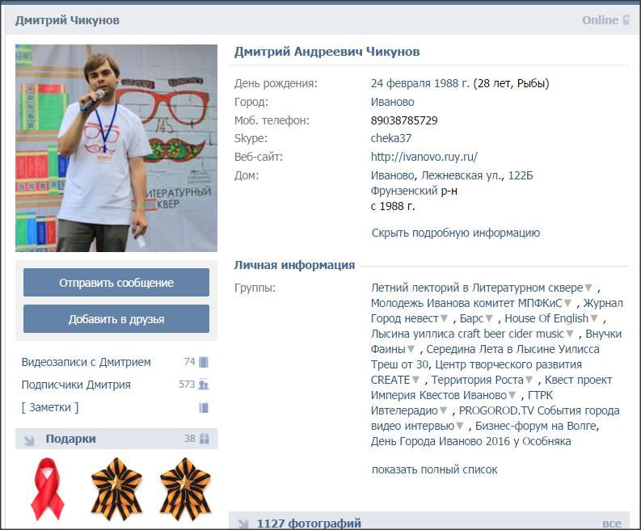Open the red ribbon gift

[48, 489]
